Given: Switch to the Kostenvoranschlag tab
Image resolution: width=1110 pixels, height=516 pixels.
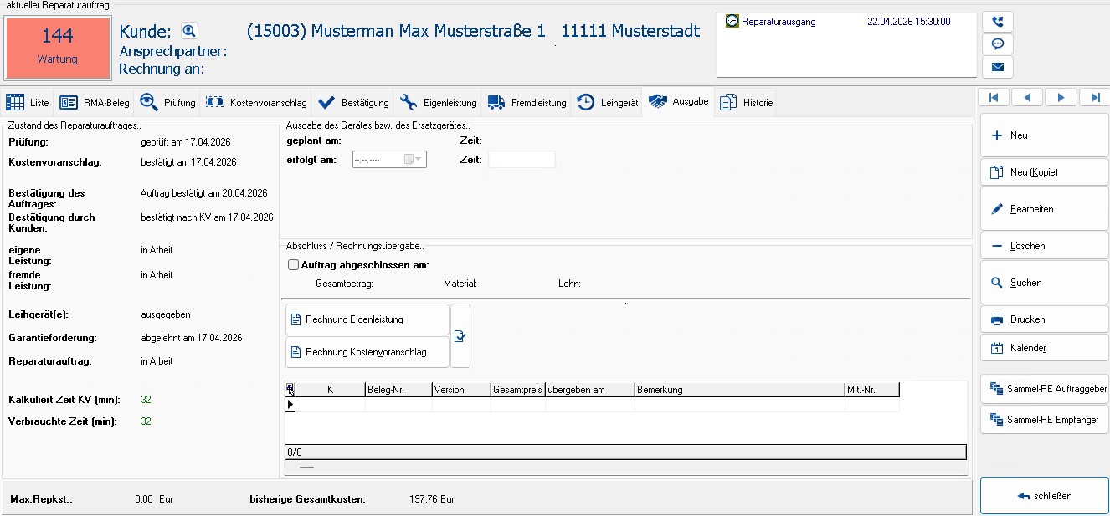Looking at the screenshot, I should pos(257,103).
